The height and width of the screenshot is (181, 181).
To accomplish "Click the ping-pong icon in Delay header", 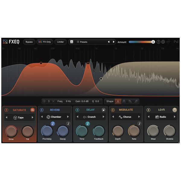I will coord(103,110).
